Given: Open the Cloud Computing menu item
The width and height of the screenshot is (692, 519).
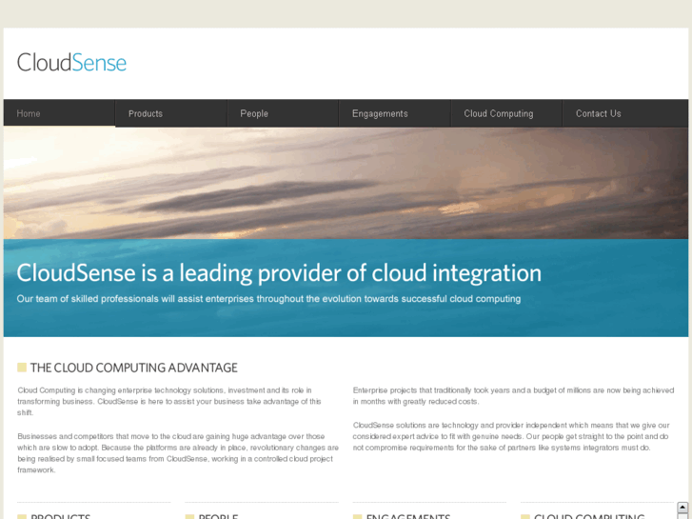Looking at the screenshot, I should 506,113.
